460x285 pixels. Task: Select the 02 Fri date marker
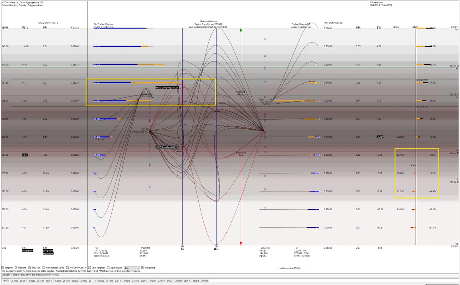(x=182, y=248)
